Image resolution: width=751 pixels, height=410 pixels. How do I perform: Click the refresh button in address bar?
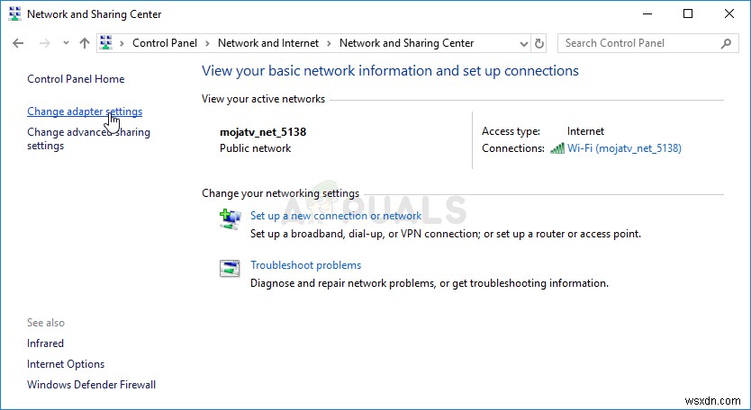click(539, 43)
